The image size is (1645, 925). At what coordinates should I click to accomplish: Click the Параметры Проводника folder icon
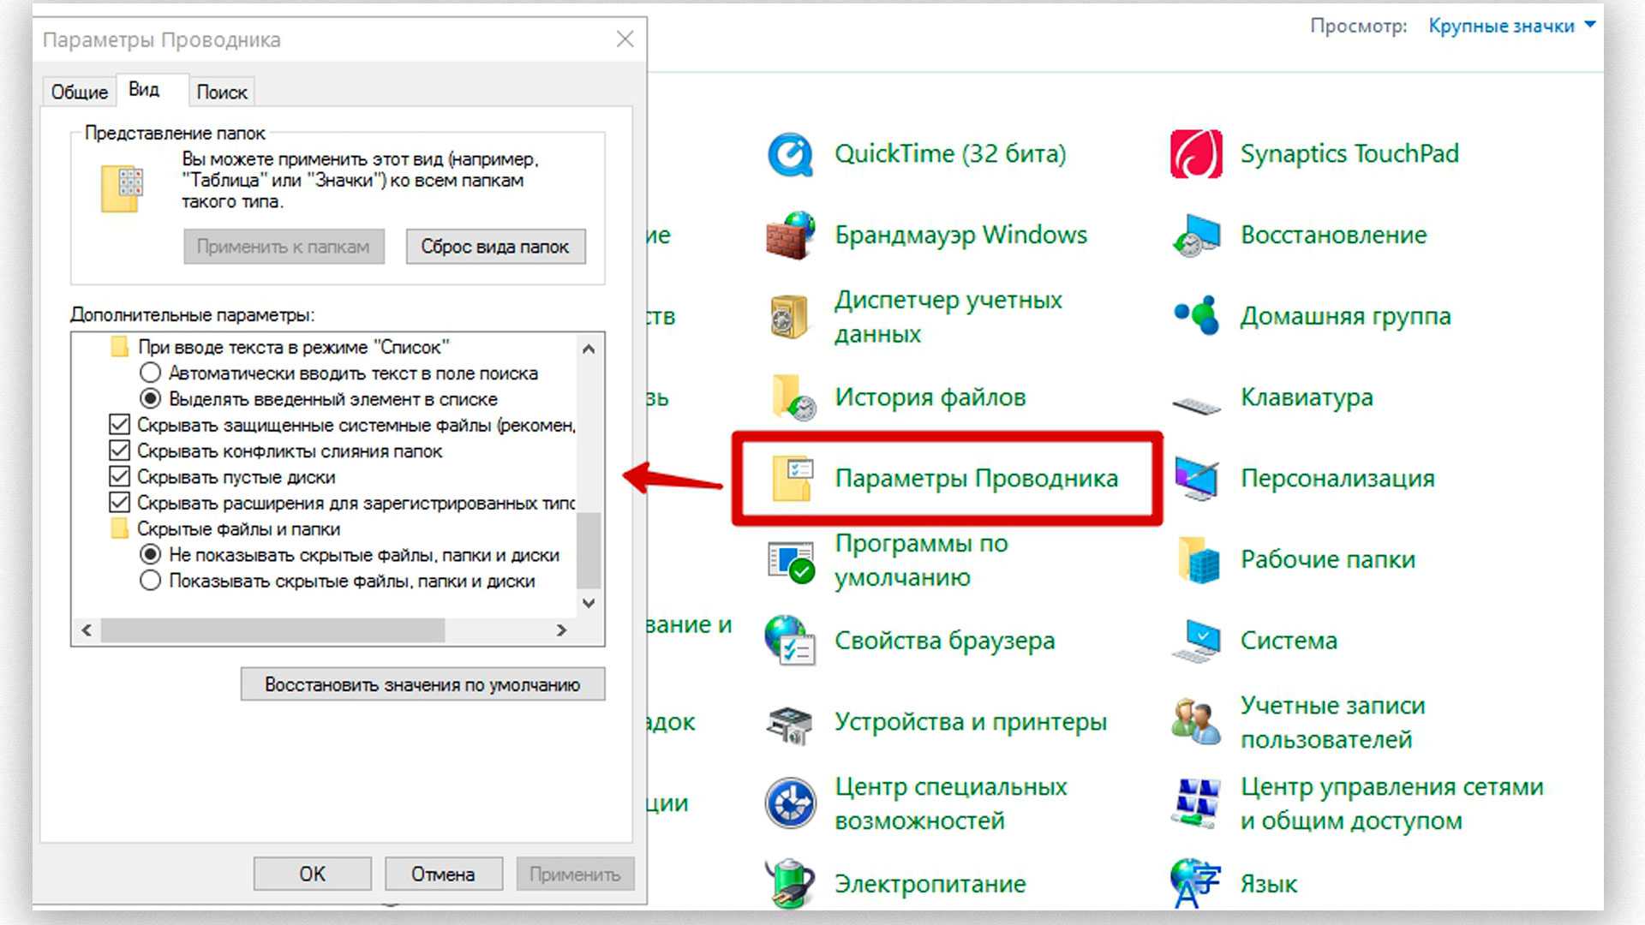pyautogui.click(x=793, y=479)
